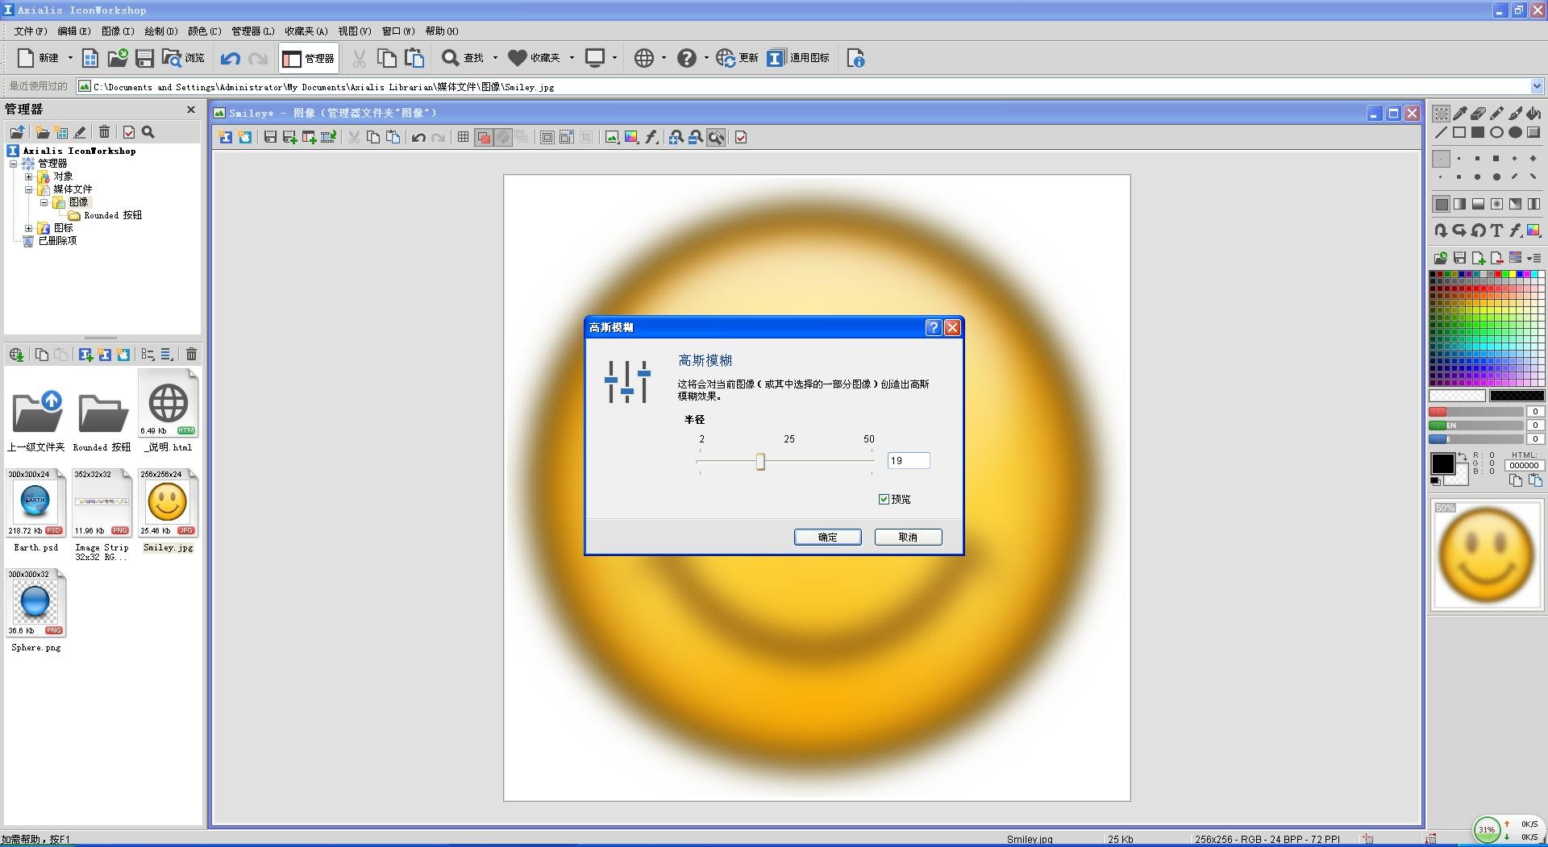Copy in the image editor toolbar

coord(373,138)
